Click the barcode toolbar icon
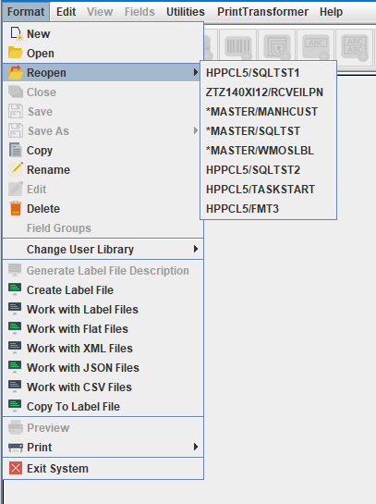 238,46
